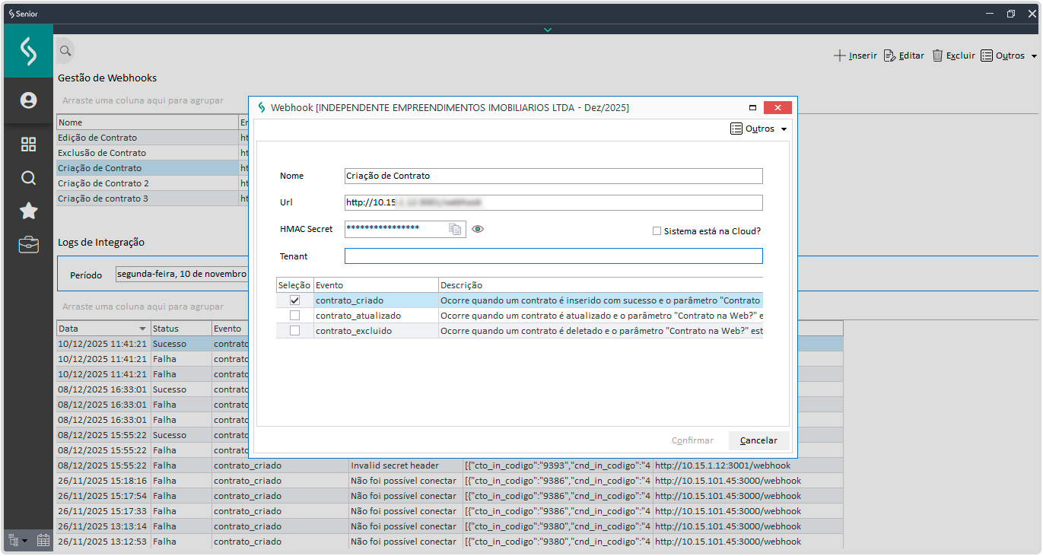
Task: Click Excluir in the main toolbar
Action: pos(953,56)
